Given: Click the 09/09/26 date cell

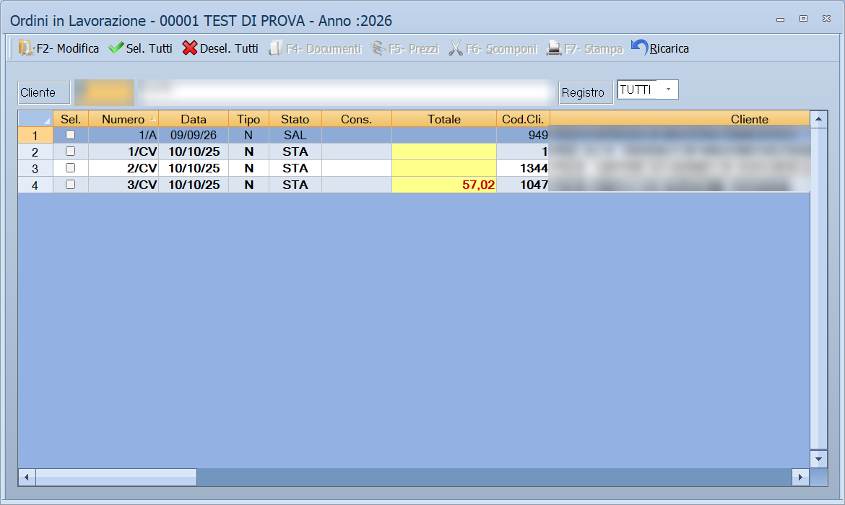Looking at the screenshot, I should tap(194, 135).
